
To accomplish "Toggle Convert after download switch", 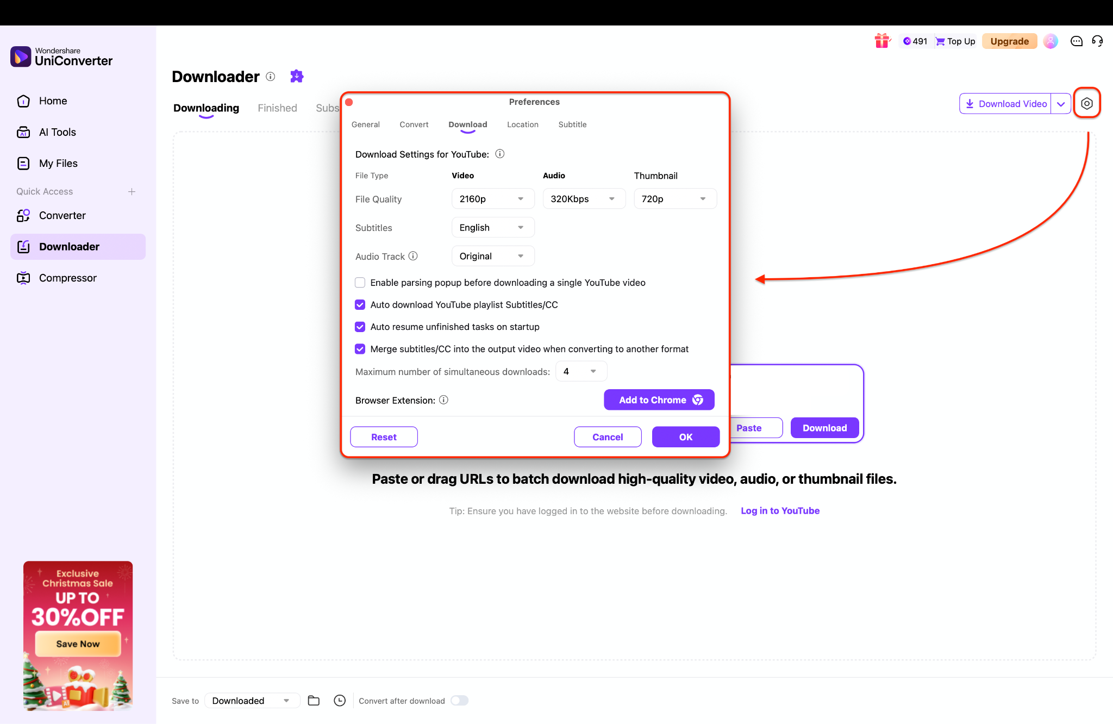I will [459, 701].
